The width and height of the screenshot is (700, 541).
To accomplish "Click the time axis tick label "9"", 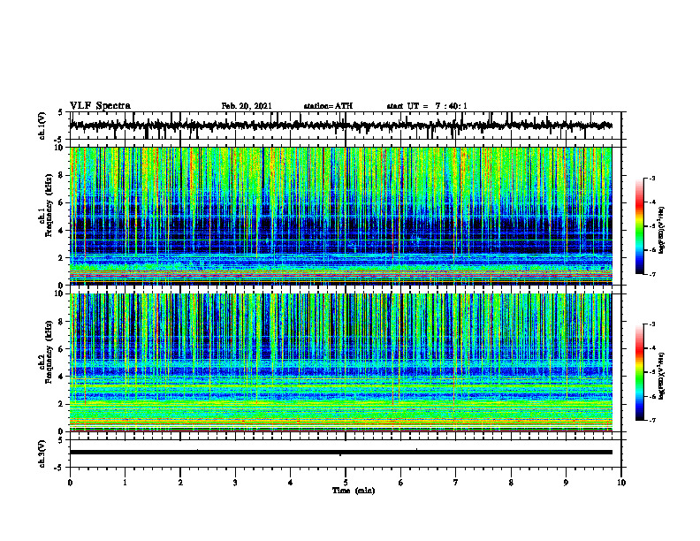I will [x=566, y=483].
